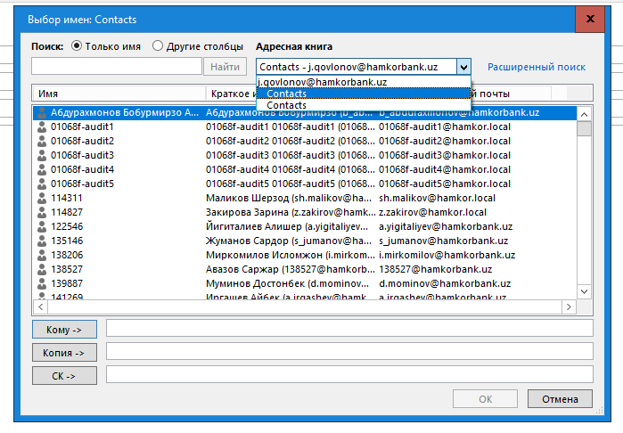Image resolution: width=623 pixels, height=433 pixels.
Task: Click email '01068f-audit2@hamkor.local'
Action: 445,141
